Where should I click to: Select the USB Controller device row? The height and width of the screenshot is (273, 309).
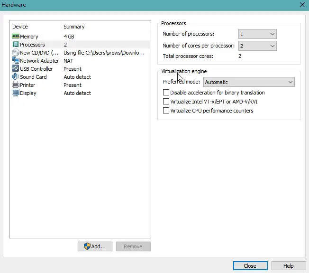point(81,69)
